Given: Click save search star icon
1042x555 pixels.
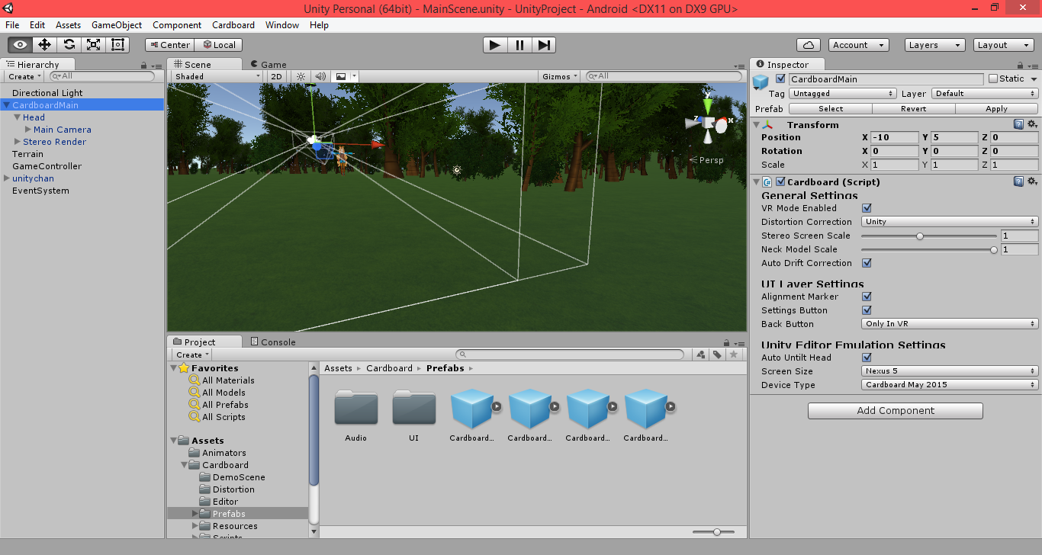Looking at the screenshot, I should point(733,354).
